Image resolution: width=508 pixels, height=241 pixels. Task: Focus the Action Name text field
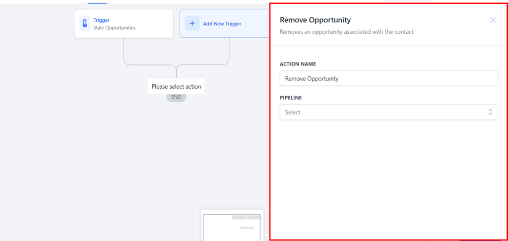point(388,78)
